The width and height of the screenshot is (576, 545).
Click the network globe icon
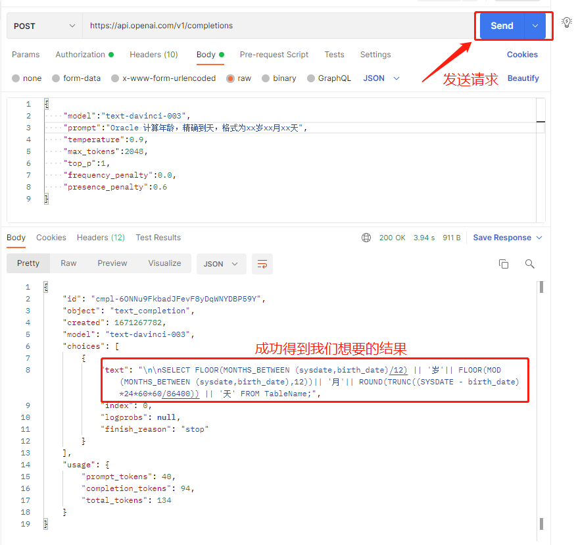point(366,238)
